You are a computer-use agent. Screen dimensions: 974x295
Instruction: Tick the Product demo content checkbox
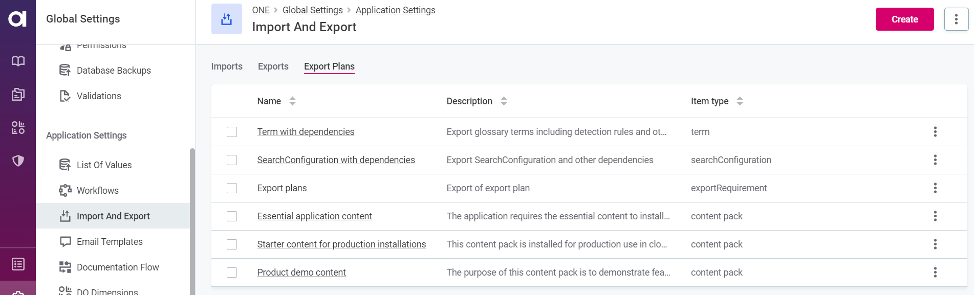point(232,273)
